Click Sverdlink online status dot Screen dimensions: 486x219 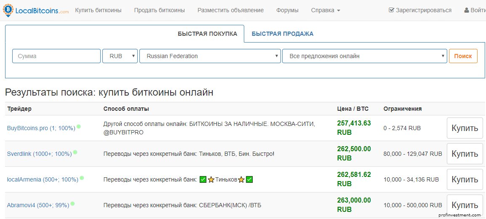point(75,152)
